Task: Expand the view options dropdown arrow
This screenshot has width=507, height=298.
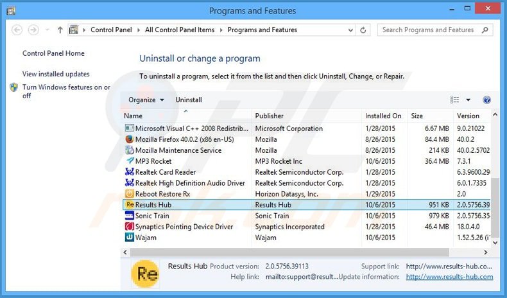Action: [468, 100]
